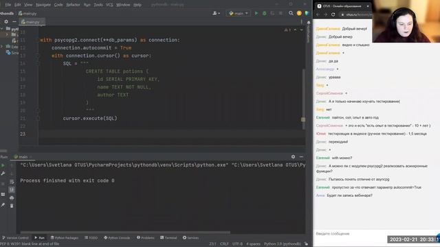Click the 23:1 caret position indicator

[x=212, y=244]
